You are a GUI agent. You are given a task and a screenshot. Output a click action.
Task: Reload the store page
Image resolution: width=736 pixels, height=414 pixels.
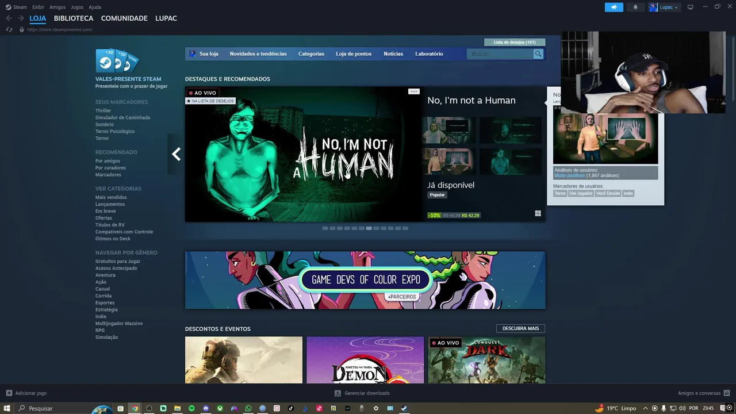[9, 29]
